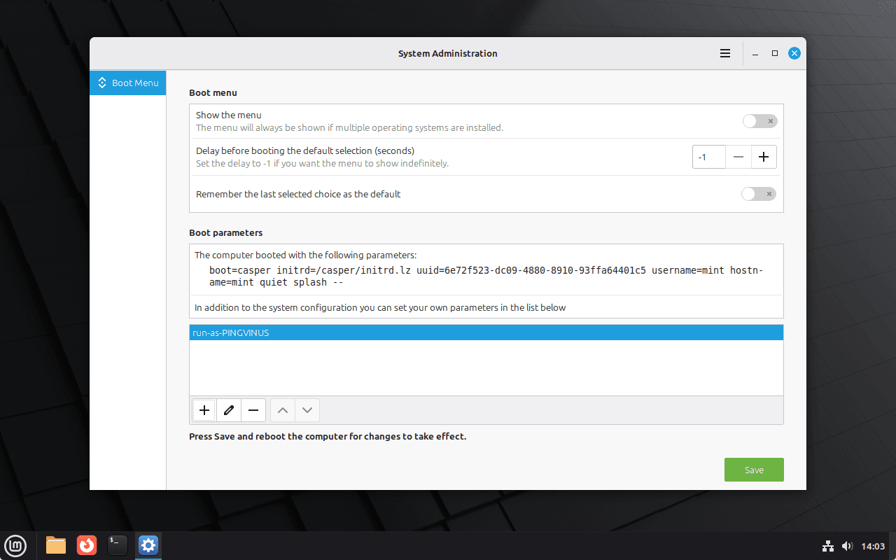The width and height of the screenshot is (896, 560).
Task: Move the parameter down with the arrow
Action: click(307, 410)
